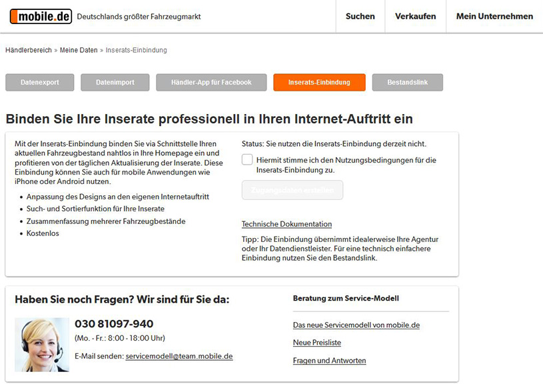This screenshot has height=392, width=543.
Task: Click the support agent photo
Action: (x=42, y=345)
